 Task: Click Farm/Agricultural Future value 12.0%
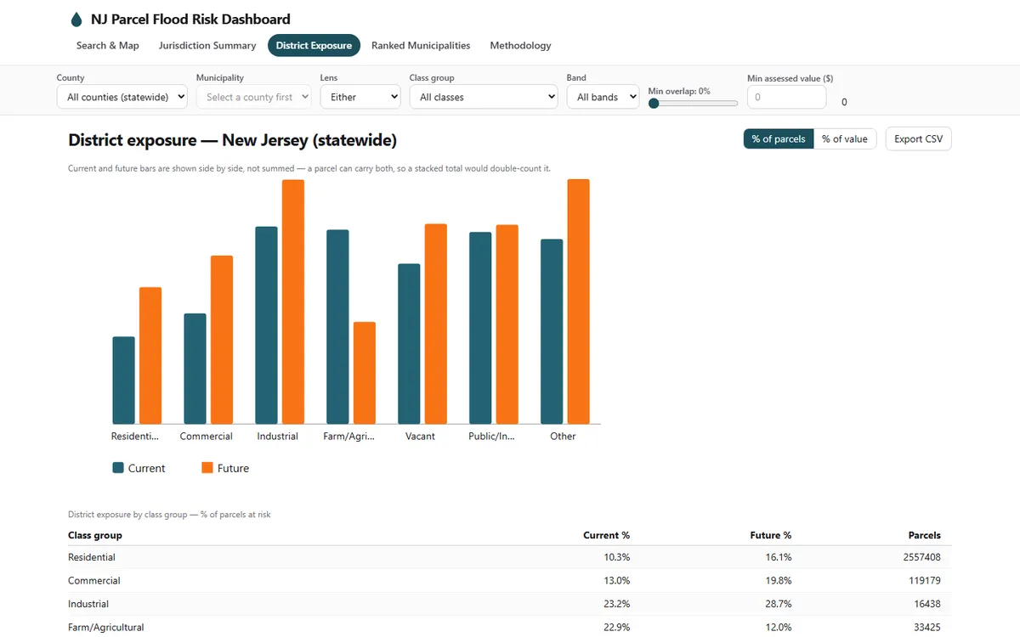pyautogui.click(x=779, y=627)
